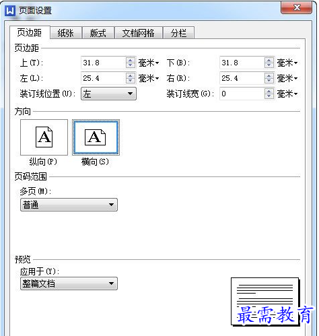Screen dimensions: 319x336
Task: Switch to the 分栏 tab
Action: [178, 33]
